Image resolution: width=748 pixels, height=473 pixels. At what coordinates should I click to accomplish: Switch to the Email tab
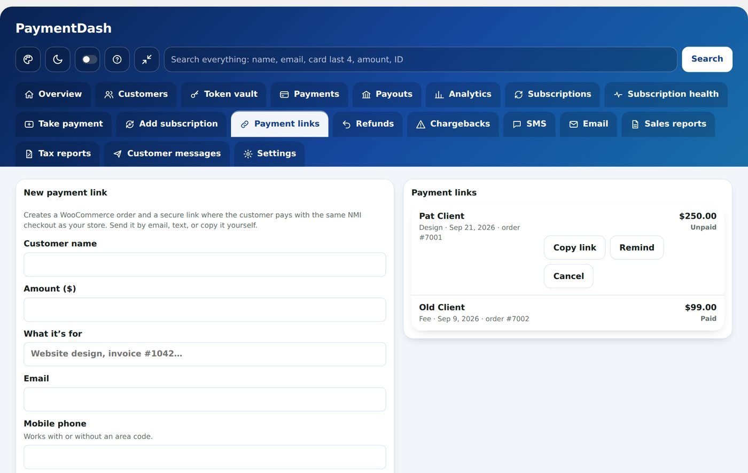588,124
